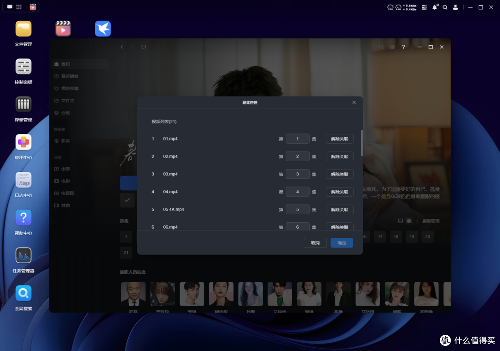The width and height of the screenshot is (500, 351).
Task: Show desktop via top bar monitor icon
Action: pos(10,7)
